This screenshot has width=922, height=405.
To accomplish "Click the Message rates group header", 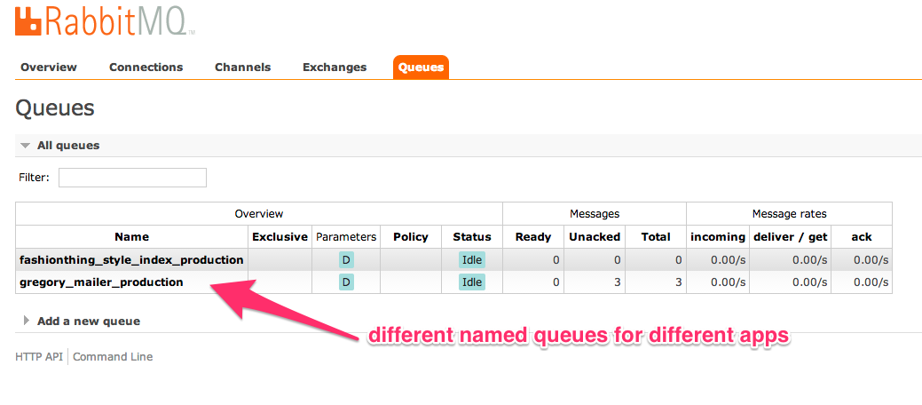I will tap(789, 214).
